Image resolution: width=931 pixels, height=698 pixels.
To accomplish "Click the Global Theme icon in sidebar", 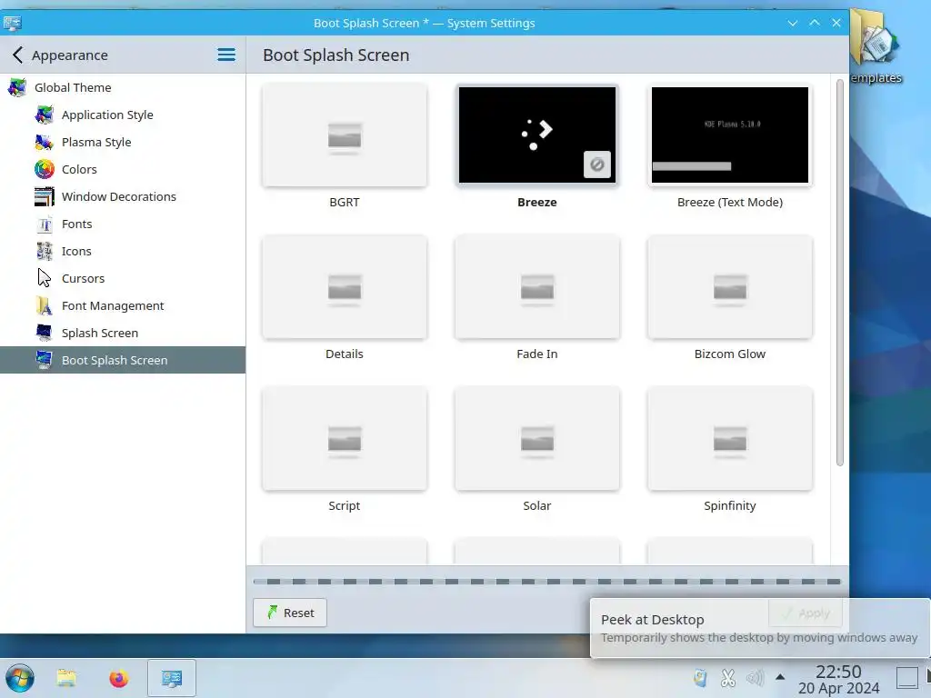I will click(16, 87).
